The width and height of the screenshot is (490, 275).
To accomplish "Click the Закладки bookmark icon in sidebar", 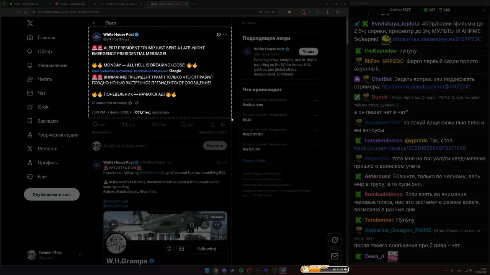I will pyautogui.click(x=30, y=121).
